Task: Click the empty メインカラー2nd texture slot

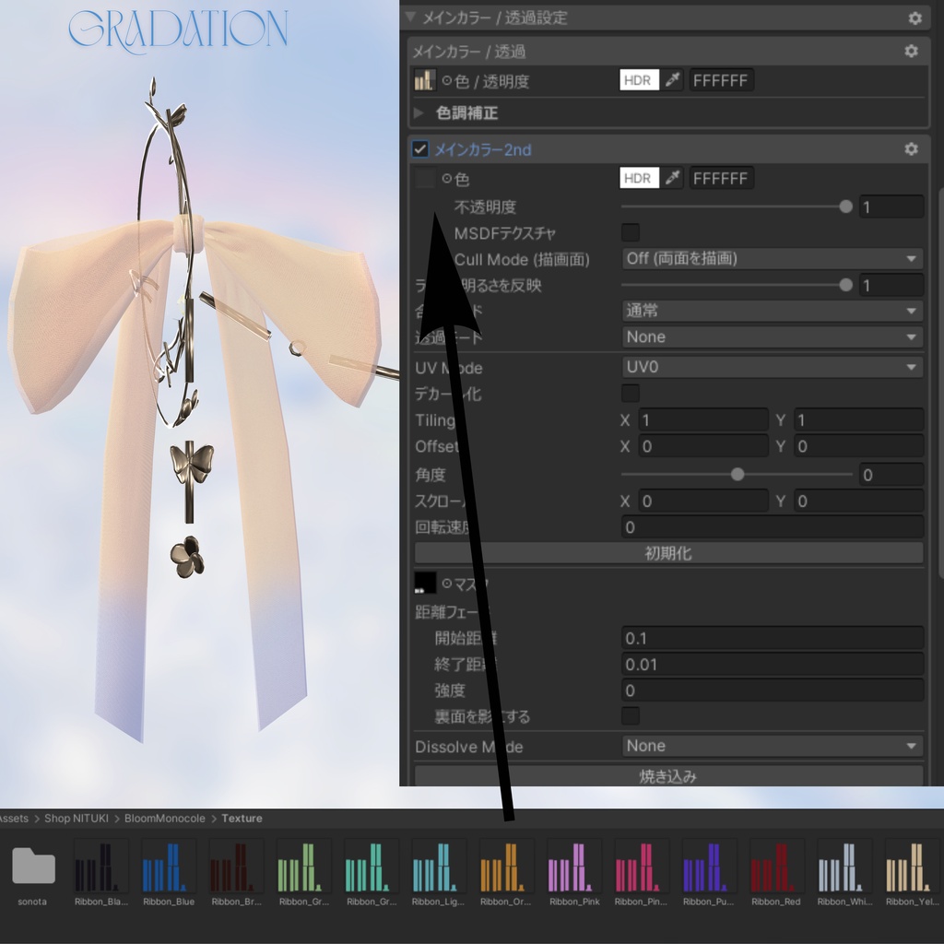Action: (x=424, y=178)
